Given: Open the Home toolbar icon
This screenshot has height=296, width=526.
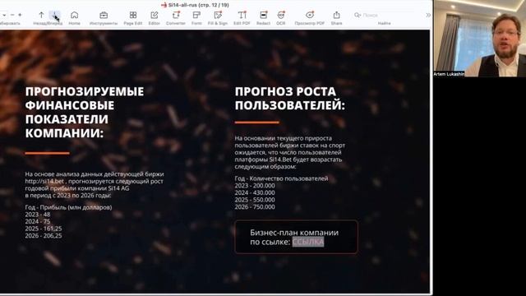Looking at the screenshot, I should [74, 18].
